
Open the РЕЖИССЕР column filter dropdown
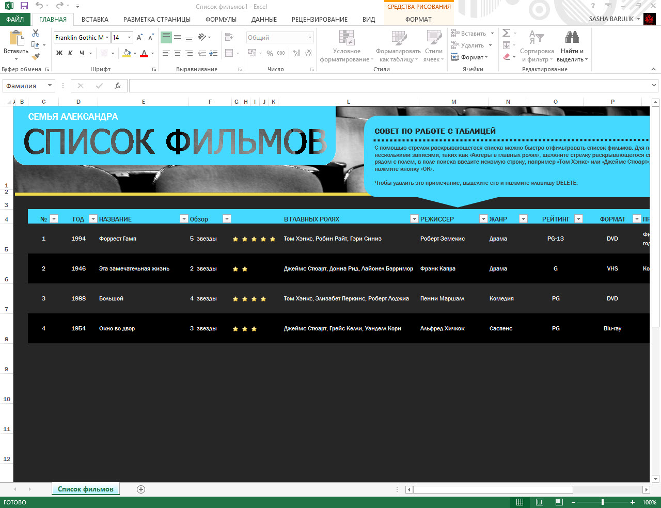pyautogui.click(x=483, y=219)
